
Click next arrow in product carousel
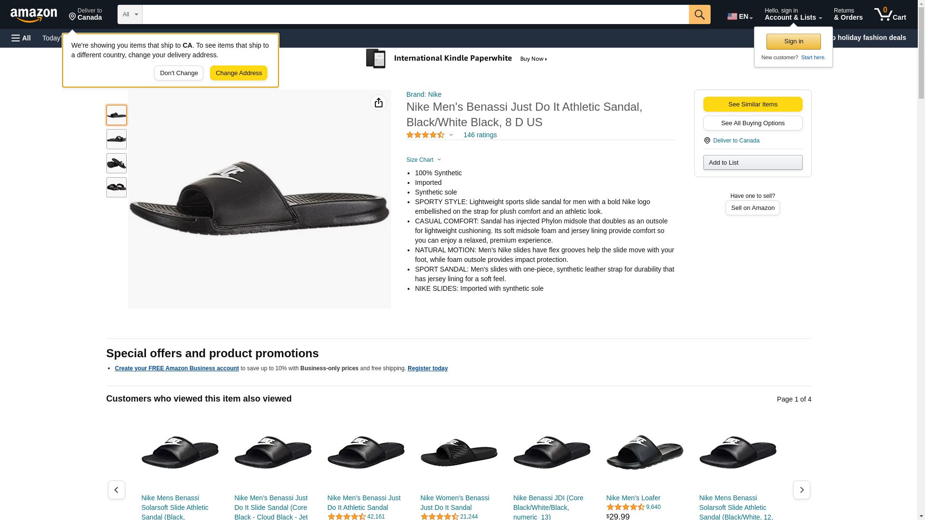pyautogui.click(x=801, y=490)
